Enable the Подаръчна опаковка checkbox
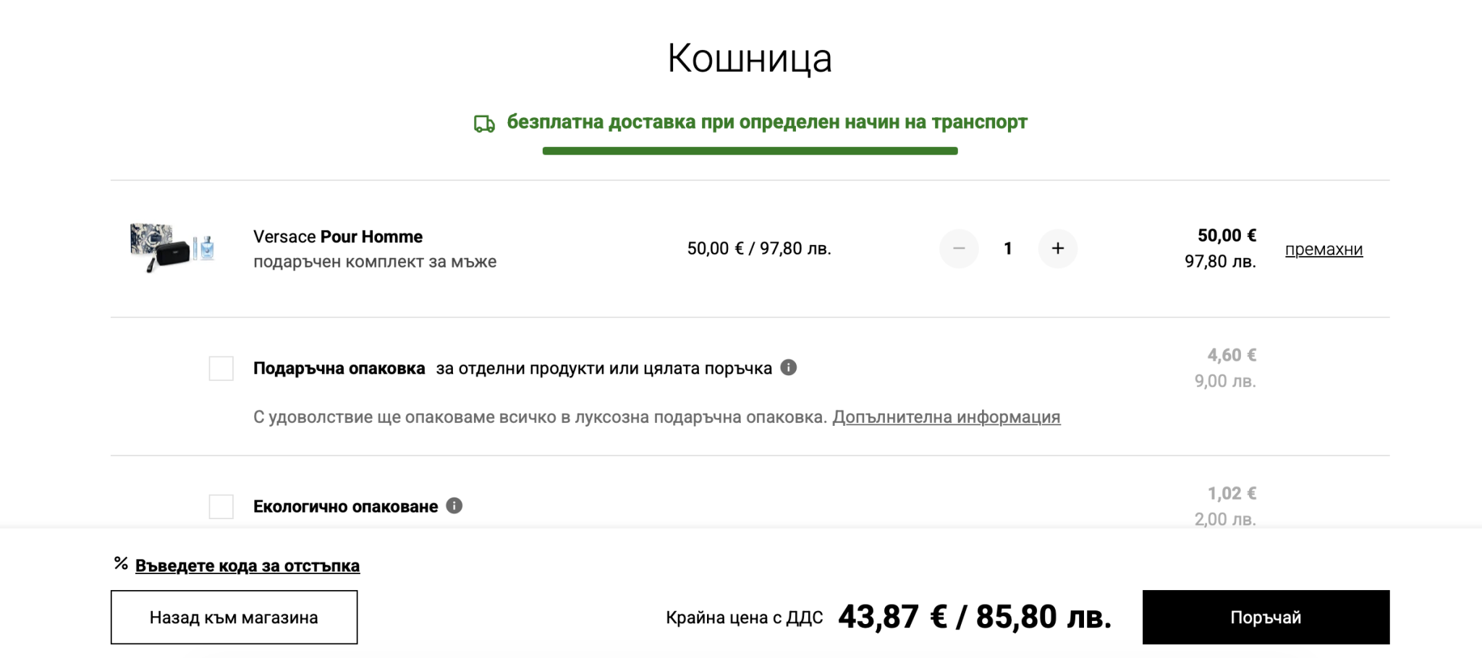 [x=221, y=368]
